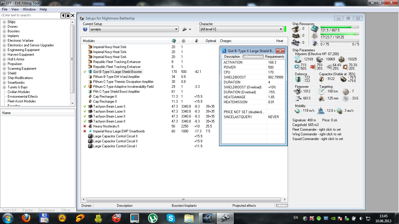Expand the Shield tree node
The height and width of the screenshot is (224, 399).
[4, 73]
